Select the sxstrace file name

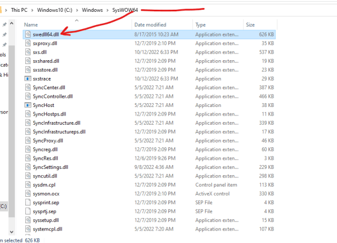click(x=42, y=79)
